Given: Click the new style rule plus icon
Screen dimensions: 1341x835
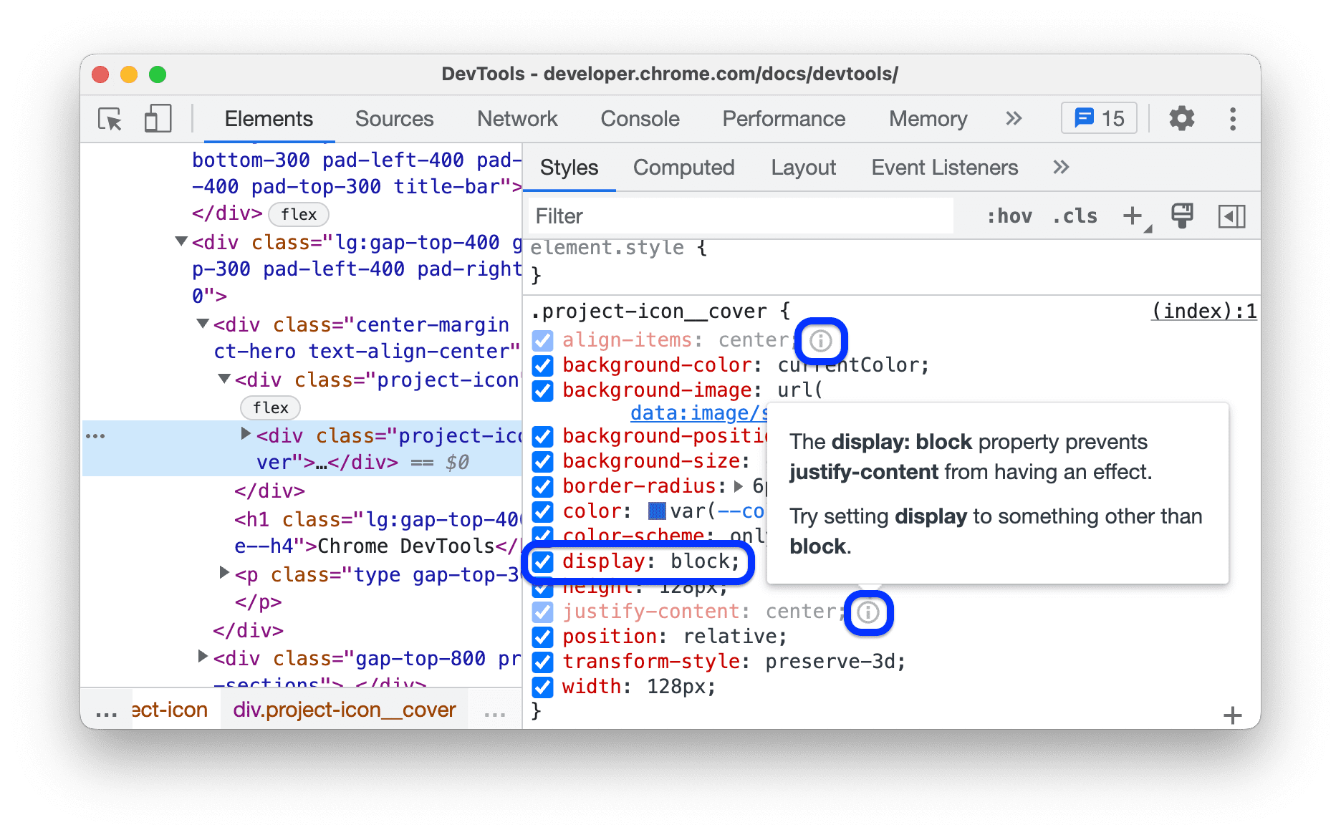Looking at the screenshot, I should click(1133, 216).
